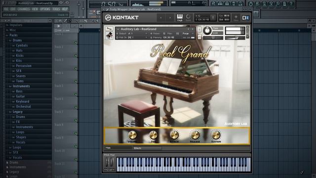
Task: Toggle Track 8 mute green light
Action: coord(76,133)
